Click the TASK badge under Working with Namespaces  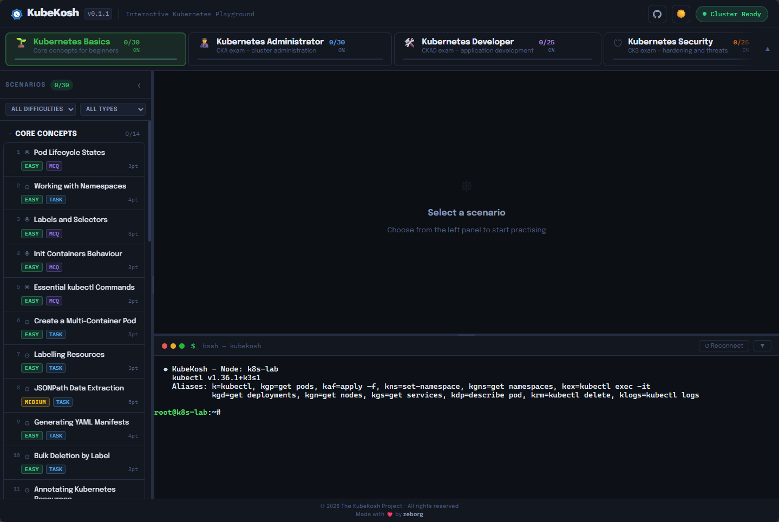coord(56,200)
